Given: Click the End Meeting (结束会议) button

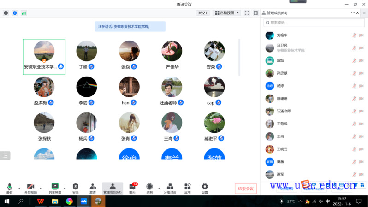Looking at the screenshot, I should tap(246, 189).
